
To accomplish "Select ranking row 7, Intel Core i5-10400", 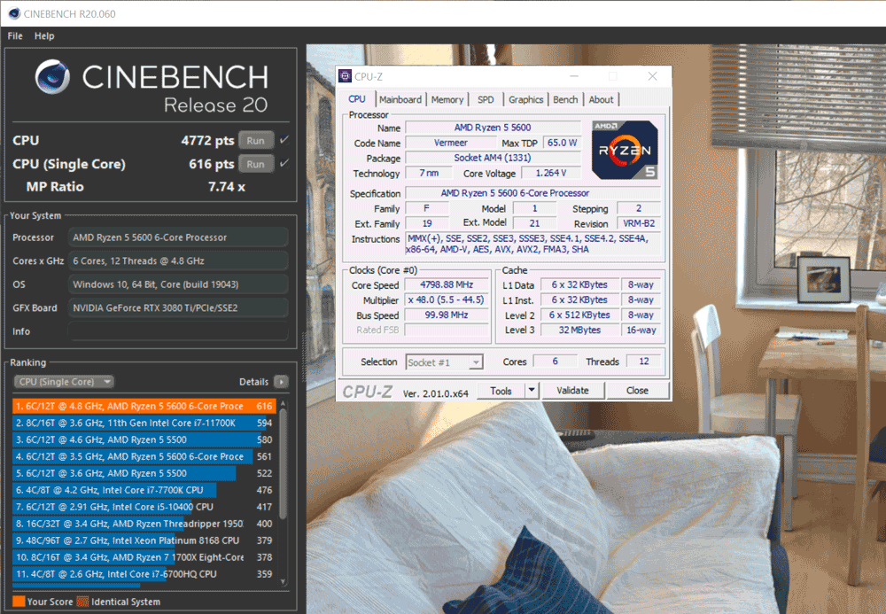I will click(144, 507).
